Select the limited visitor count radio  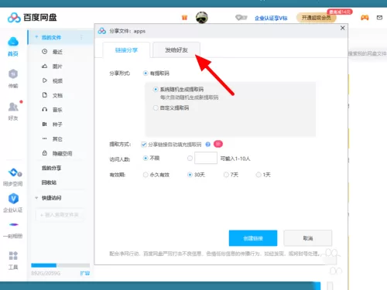click(190, 158)
